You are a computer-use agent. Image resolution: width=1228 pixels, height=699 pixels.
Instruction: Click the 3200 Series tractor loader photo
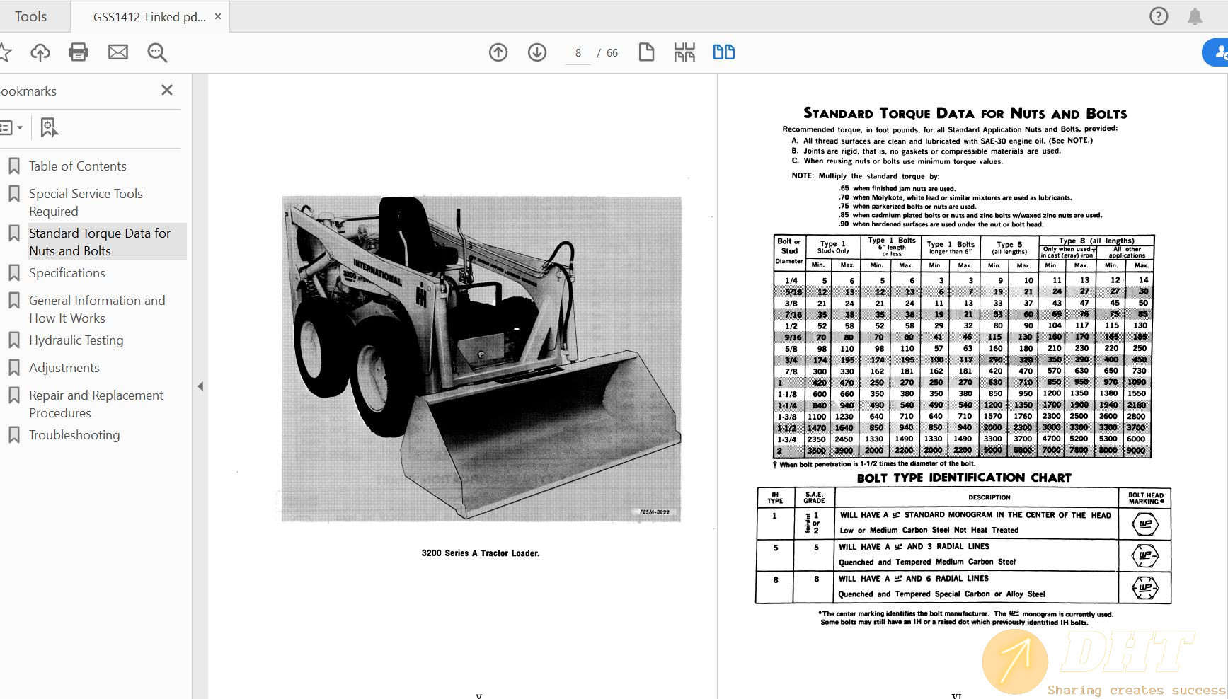481,359
